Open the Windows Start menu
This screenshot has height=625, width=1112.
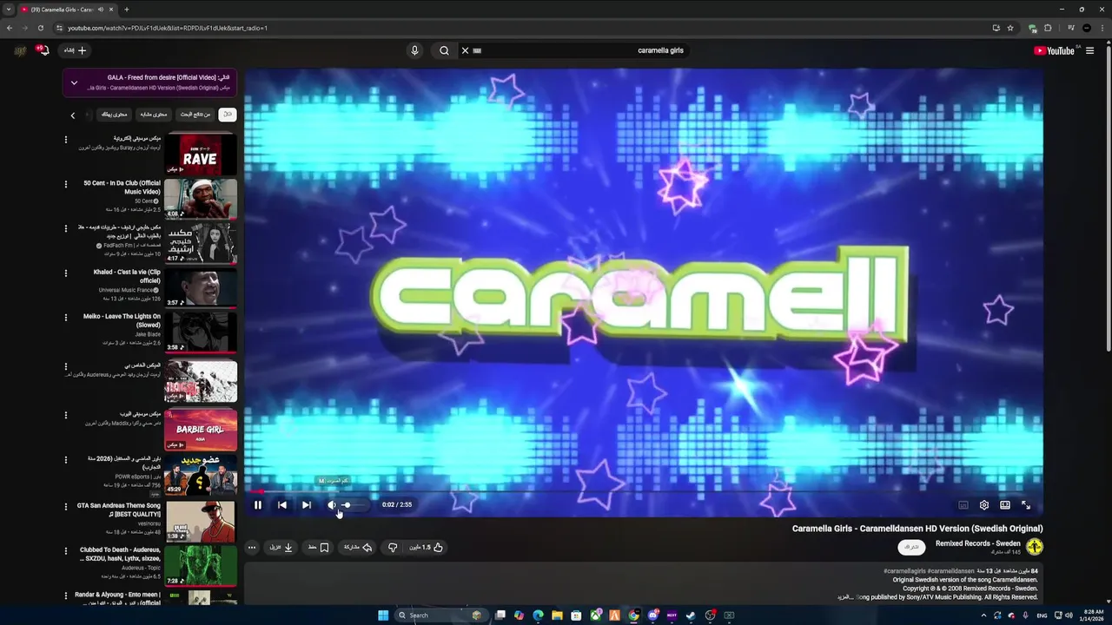(x=383, y=615)
